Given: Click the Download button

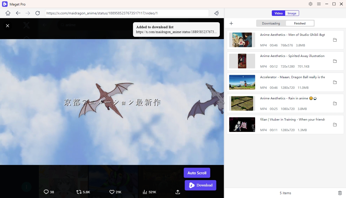Looking at the screenshot, I should click(x=200, y=185).
